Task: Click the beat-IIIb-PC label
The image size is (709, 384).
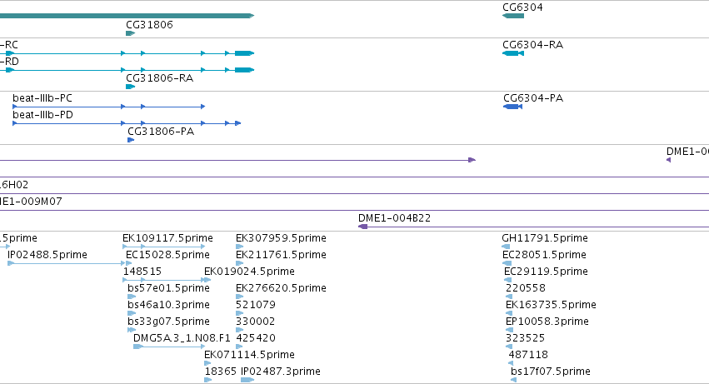Action: [42, 98]
